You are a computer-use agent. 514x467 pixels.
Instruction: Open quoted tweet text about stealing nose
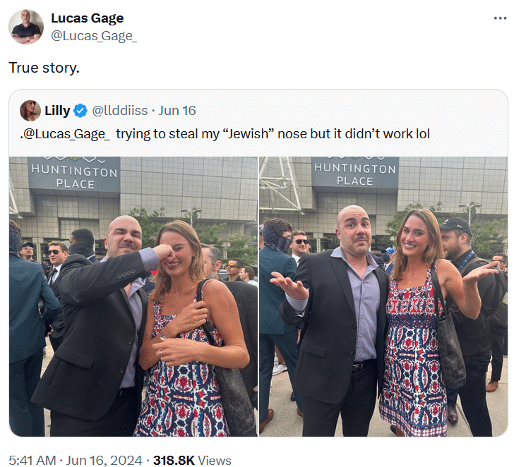(x=225, y=134)
